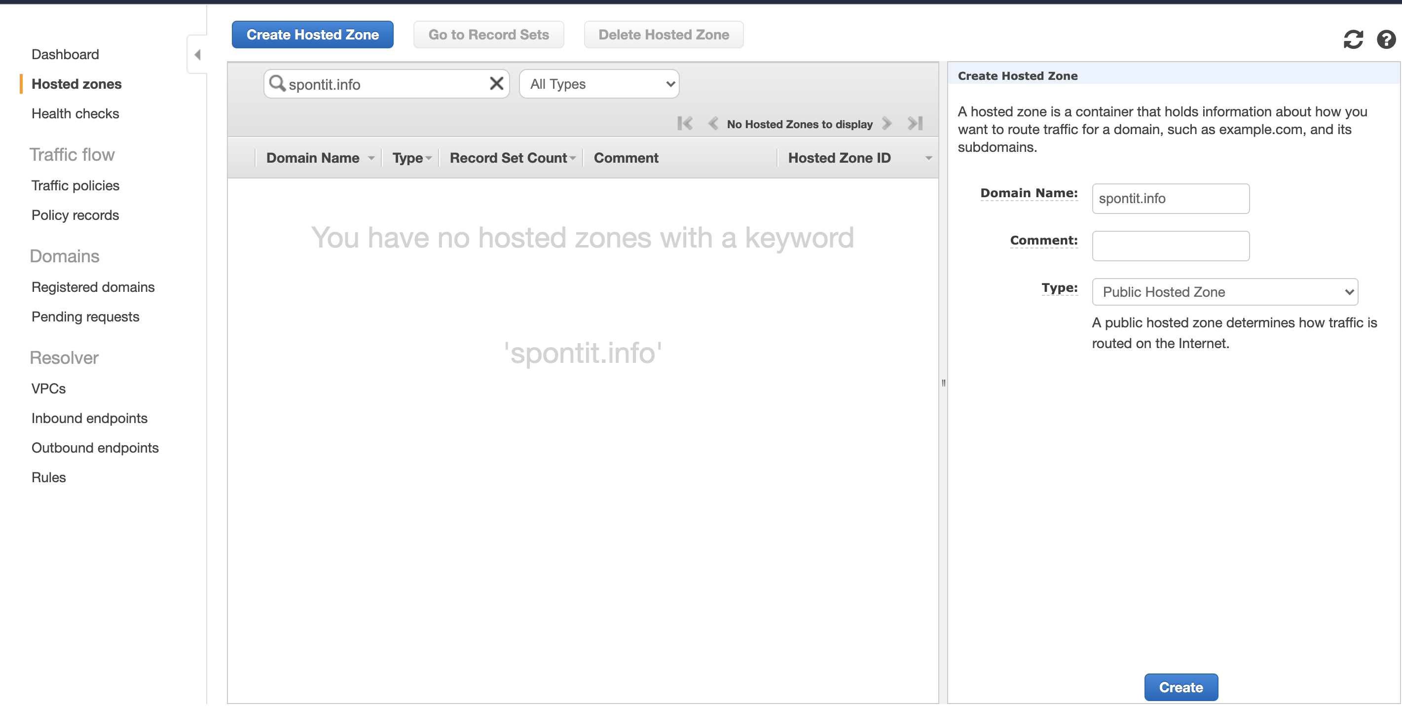This screenshot has width=1402, height=707.
Task: Expand the Hosted Zone ID column menu
Action: click(x=928, y=158)
